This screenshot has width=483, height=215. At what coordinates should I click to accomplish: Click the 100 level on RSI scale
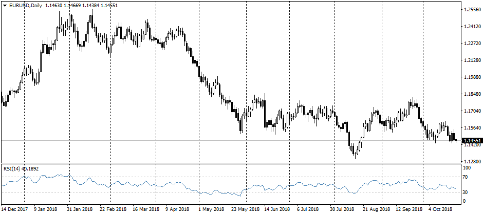coord(467,168)
